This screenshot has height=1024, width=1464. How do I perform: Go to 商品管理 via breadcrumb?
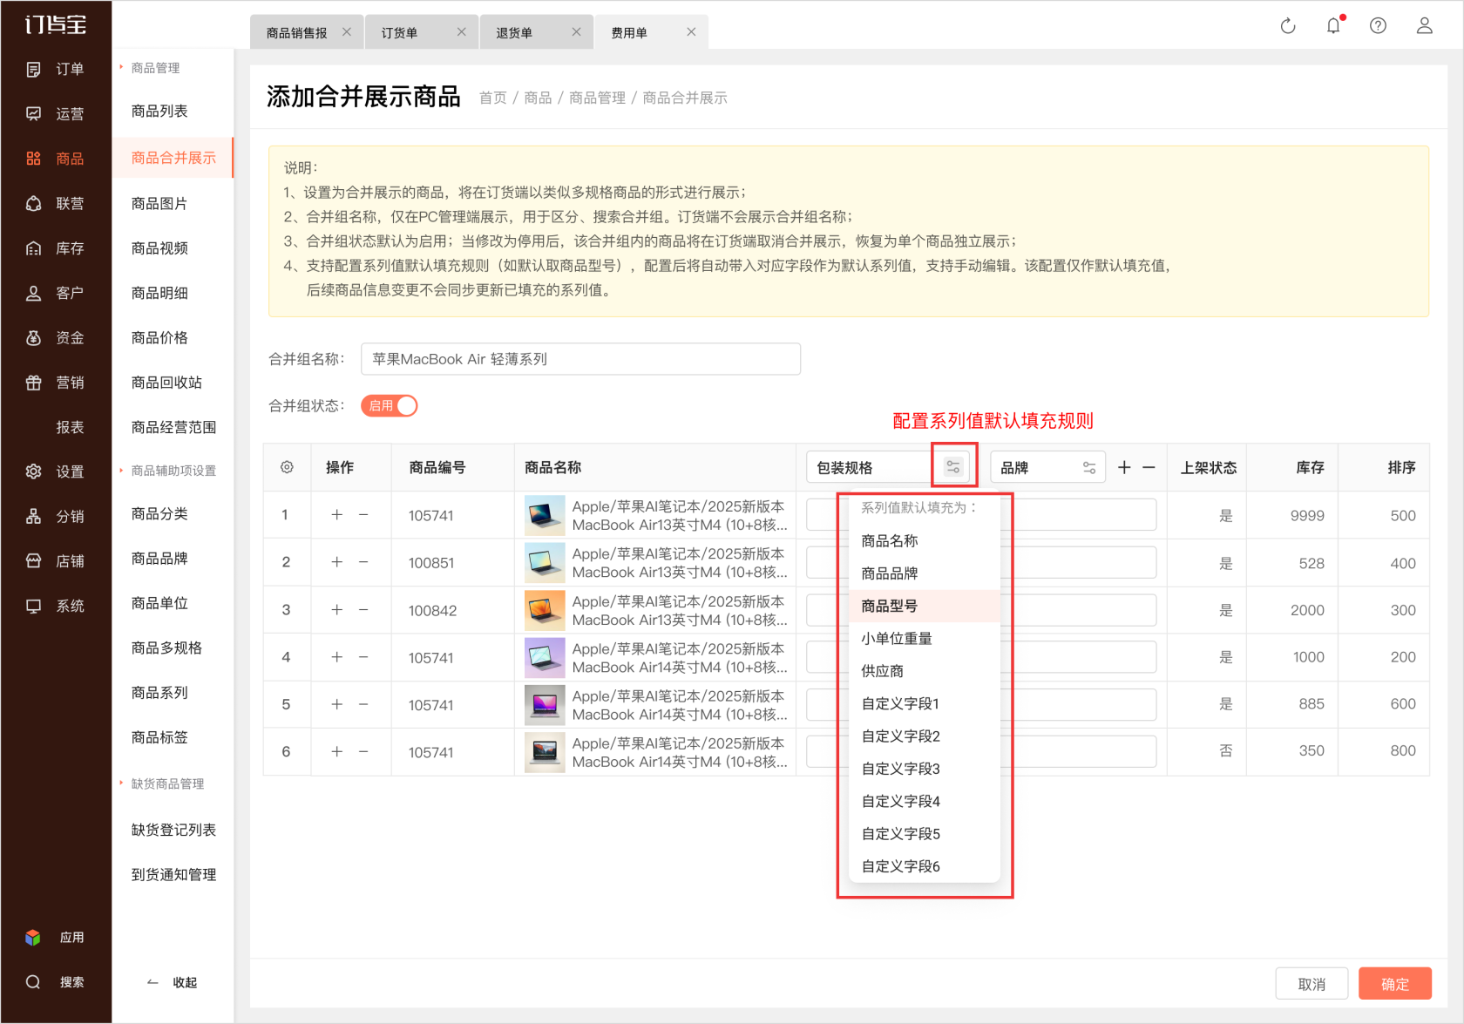(597, 98)
